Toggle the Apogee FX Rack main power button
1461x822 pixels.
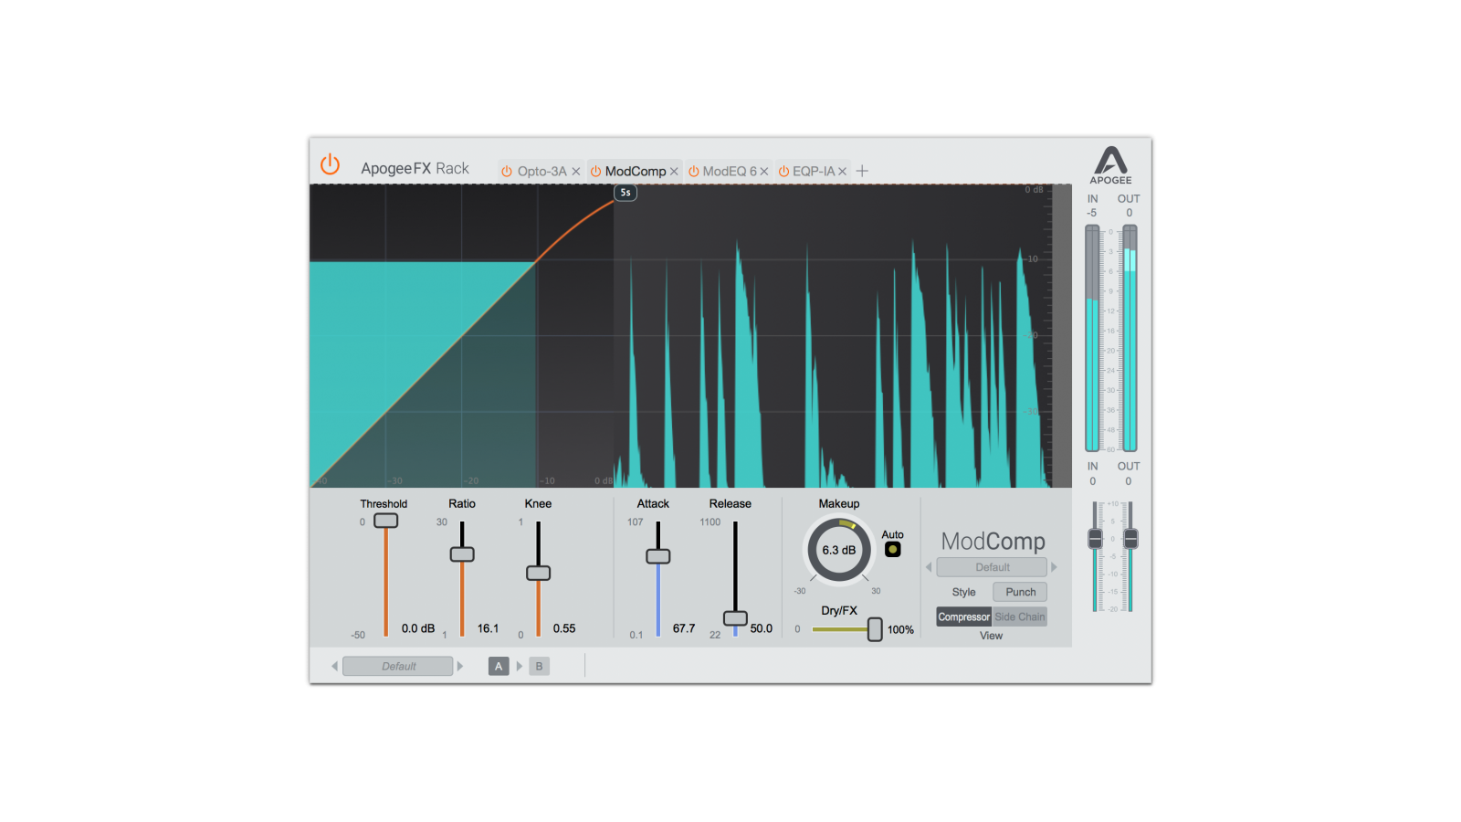(x=330, y=164)
